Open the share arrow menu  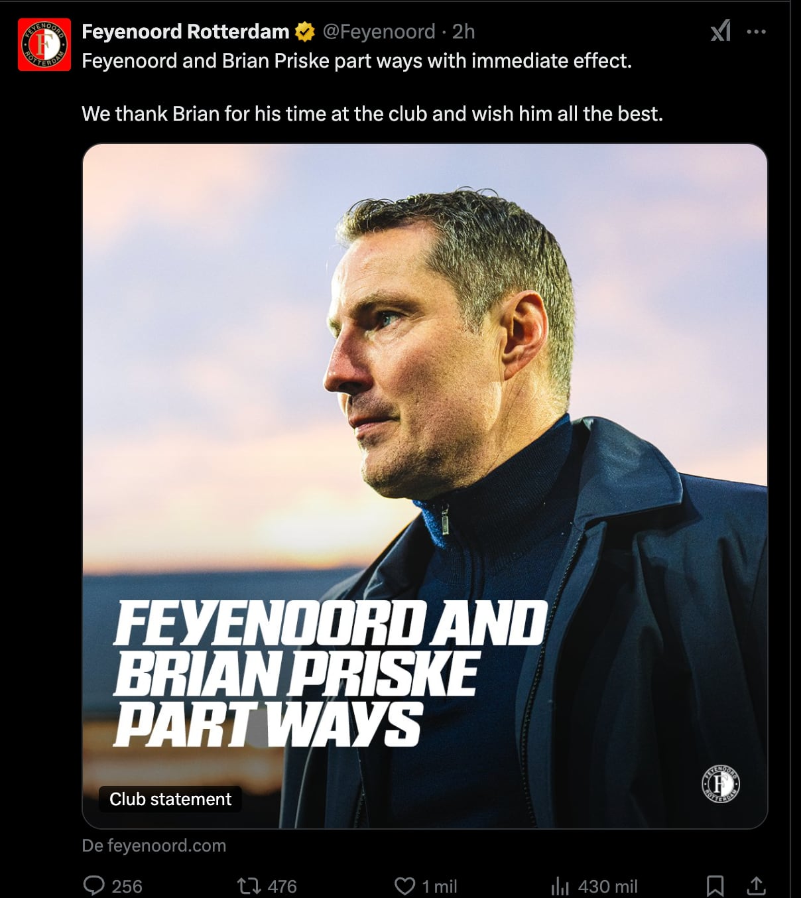coord(757,885)
